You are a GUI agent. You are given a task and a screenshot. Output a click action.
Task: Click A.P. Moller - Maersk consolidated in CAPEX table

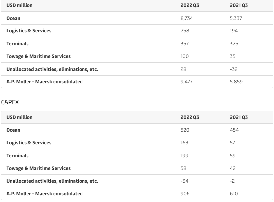44,194
